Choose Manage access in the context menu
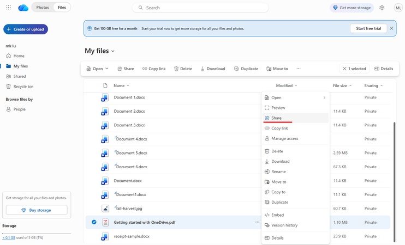405x245 pixels. point(295,139)
